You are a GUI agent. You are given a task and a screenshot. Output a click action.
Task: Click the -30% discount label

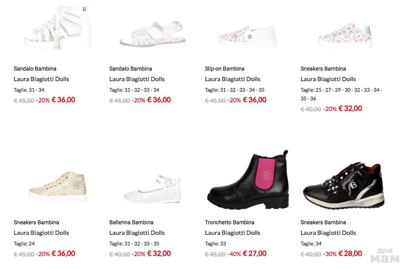click(330, 254)
